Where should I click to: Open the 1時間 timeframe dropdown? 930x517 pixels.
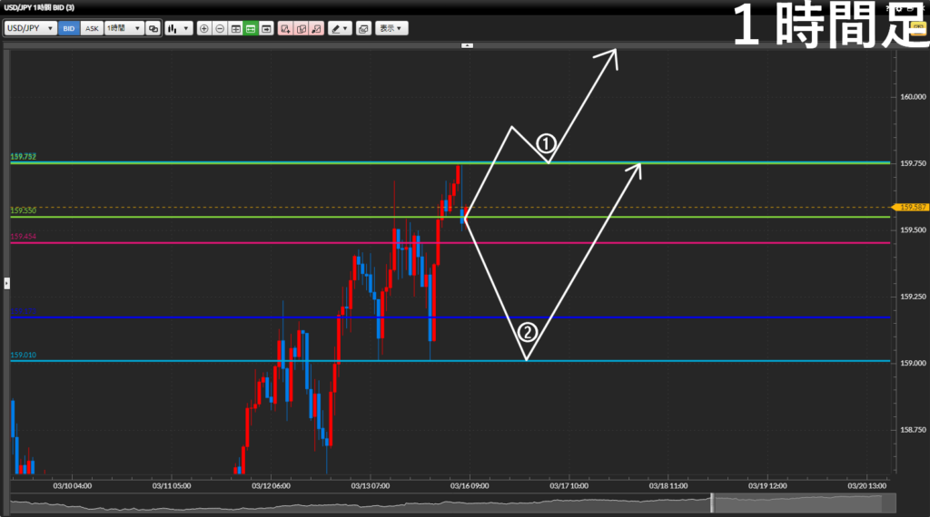tap(124, 28)
